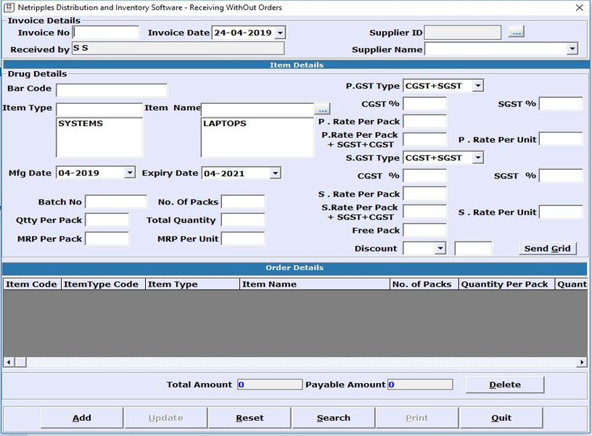592x436 pixels.
Task: Click the Quit button
Action: click(501, 418)
